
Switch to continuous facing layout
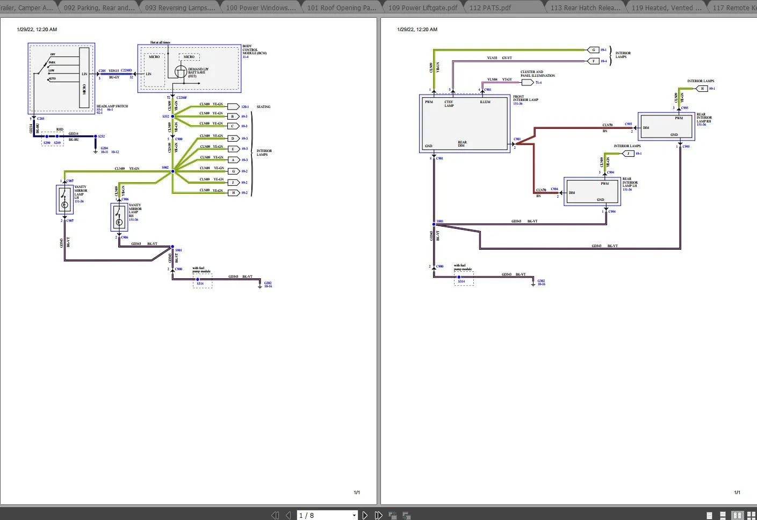pyautogui.click(x=751, y=515)
